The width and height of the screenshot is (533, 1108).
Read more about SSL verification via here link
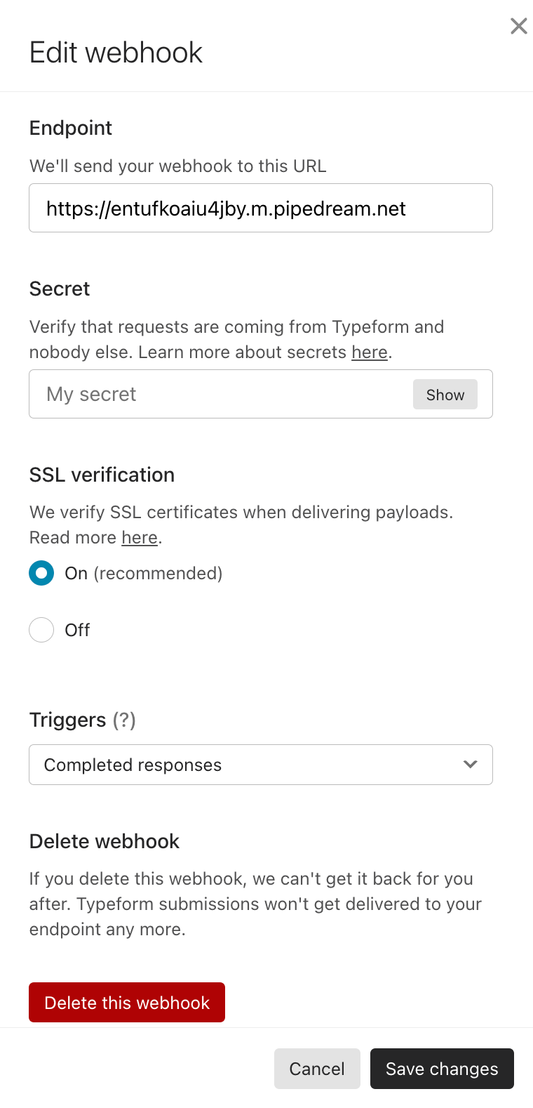pyautogui.click(x=139, y=537)
